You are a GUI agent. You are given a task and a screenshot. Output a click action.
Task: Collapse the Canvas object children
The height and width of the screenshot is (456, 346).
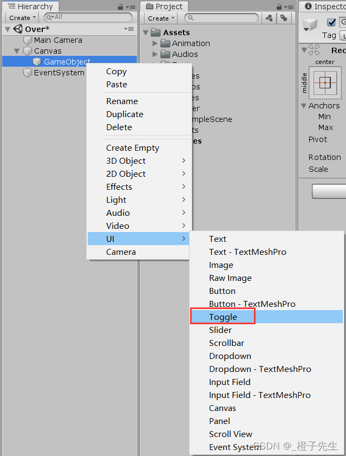tap(17, 51)
